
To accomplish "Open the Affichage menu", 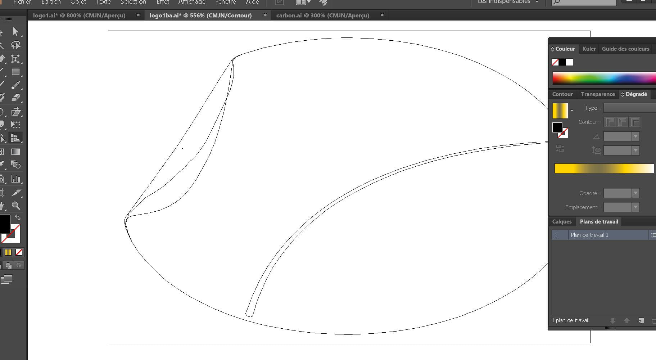I will [192, 2].
